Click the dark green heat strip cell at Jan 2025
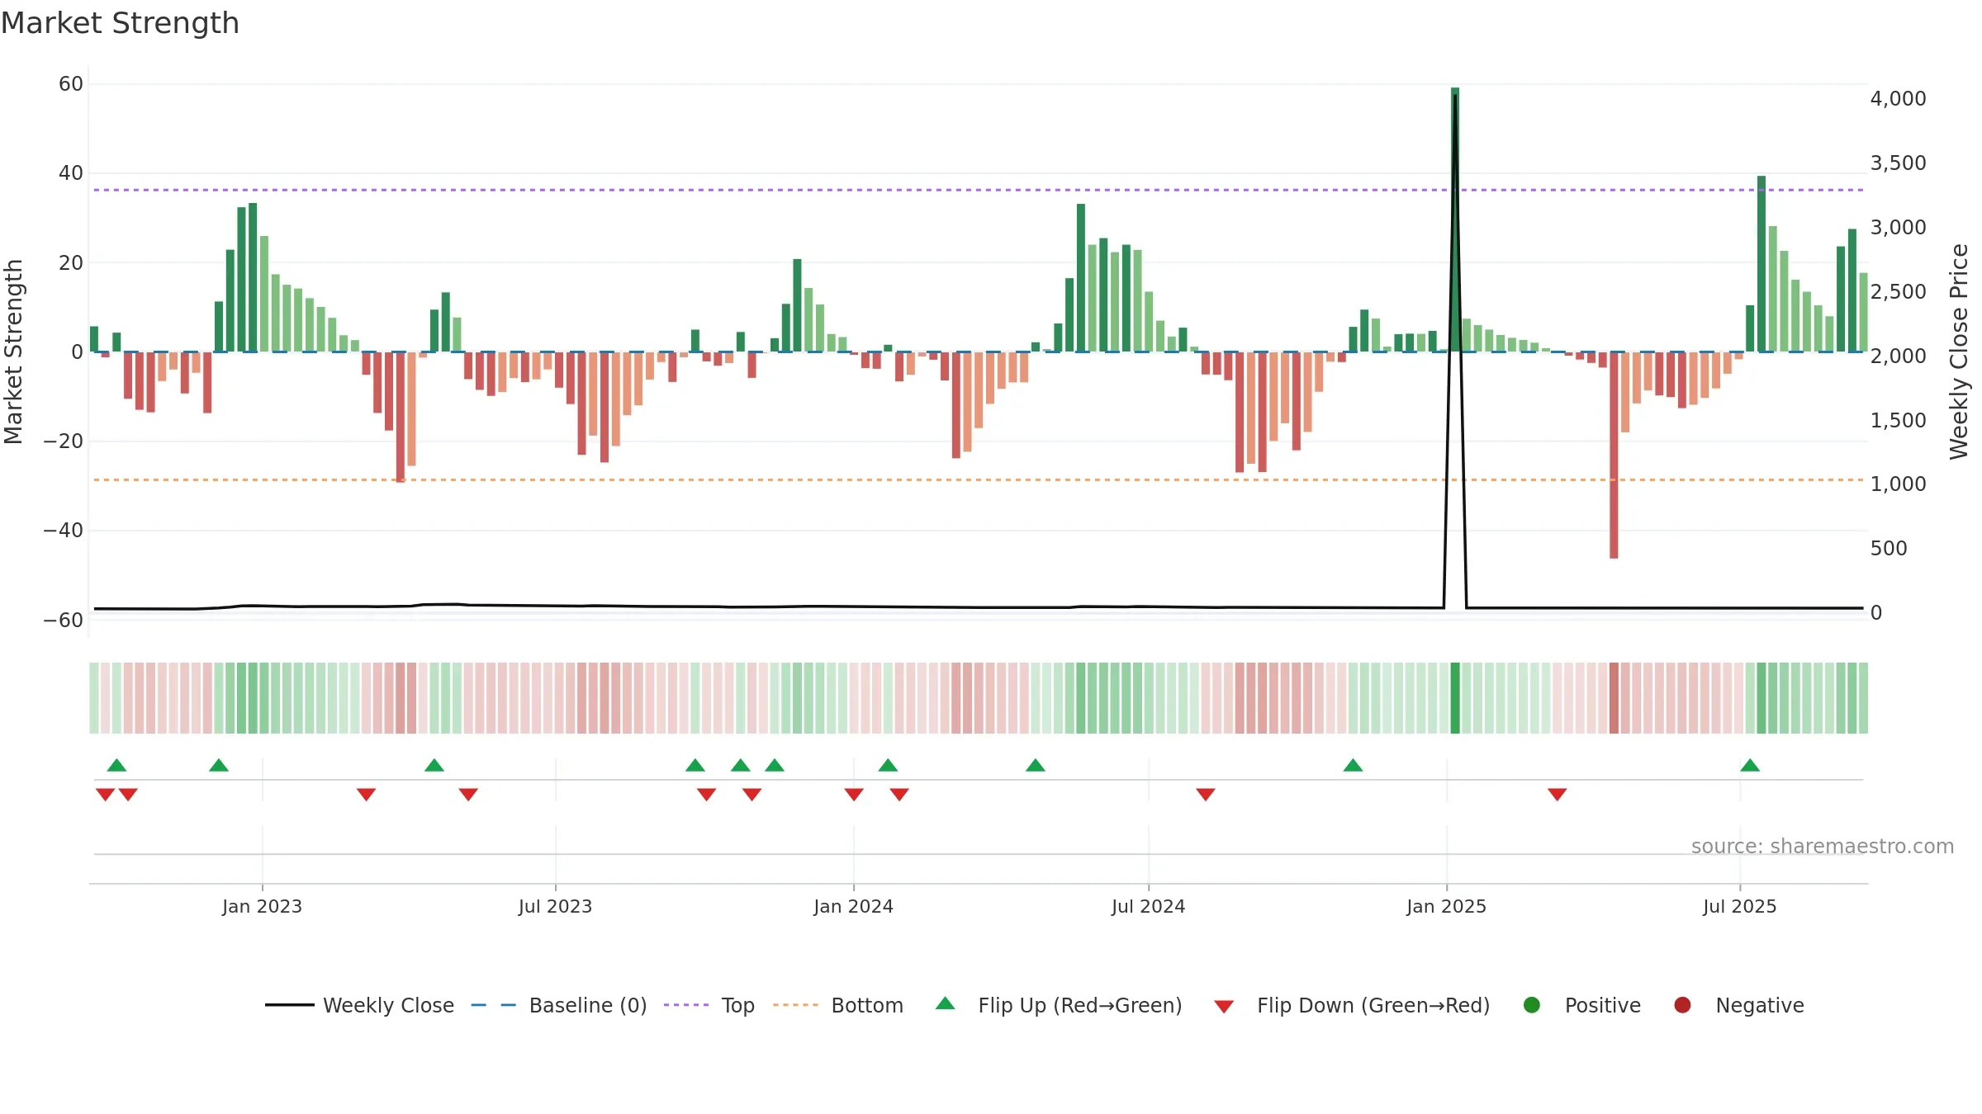The height and width of the screenshot is (1114, 1982). (x=1455, y=698)
